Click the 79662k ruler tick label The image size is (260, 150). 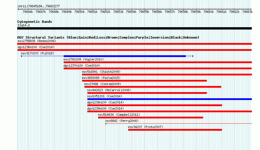point(234,12)
